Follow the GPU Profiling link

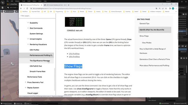pyautogui.click(x=74, y=57)
